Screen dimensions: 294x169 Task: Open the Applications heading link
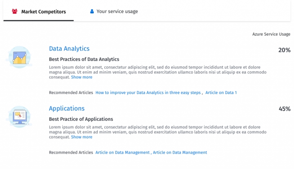[67, 108]
